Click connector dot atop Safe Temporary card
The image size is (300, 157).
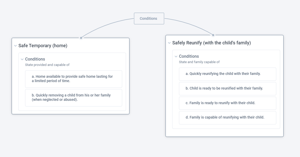(81, 38)
